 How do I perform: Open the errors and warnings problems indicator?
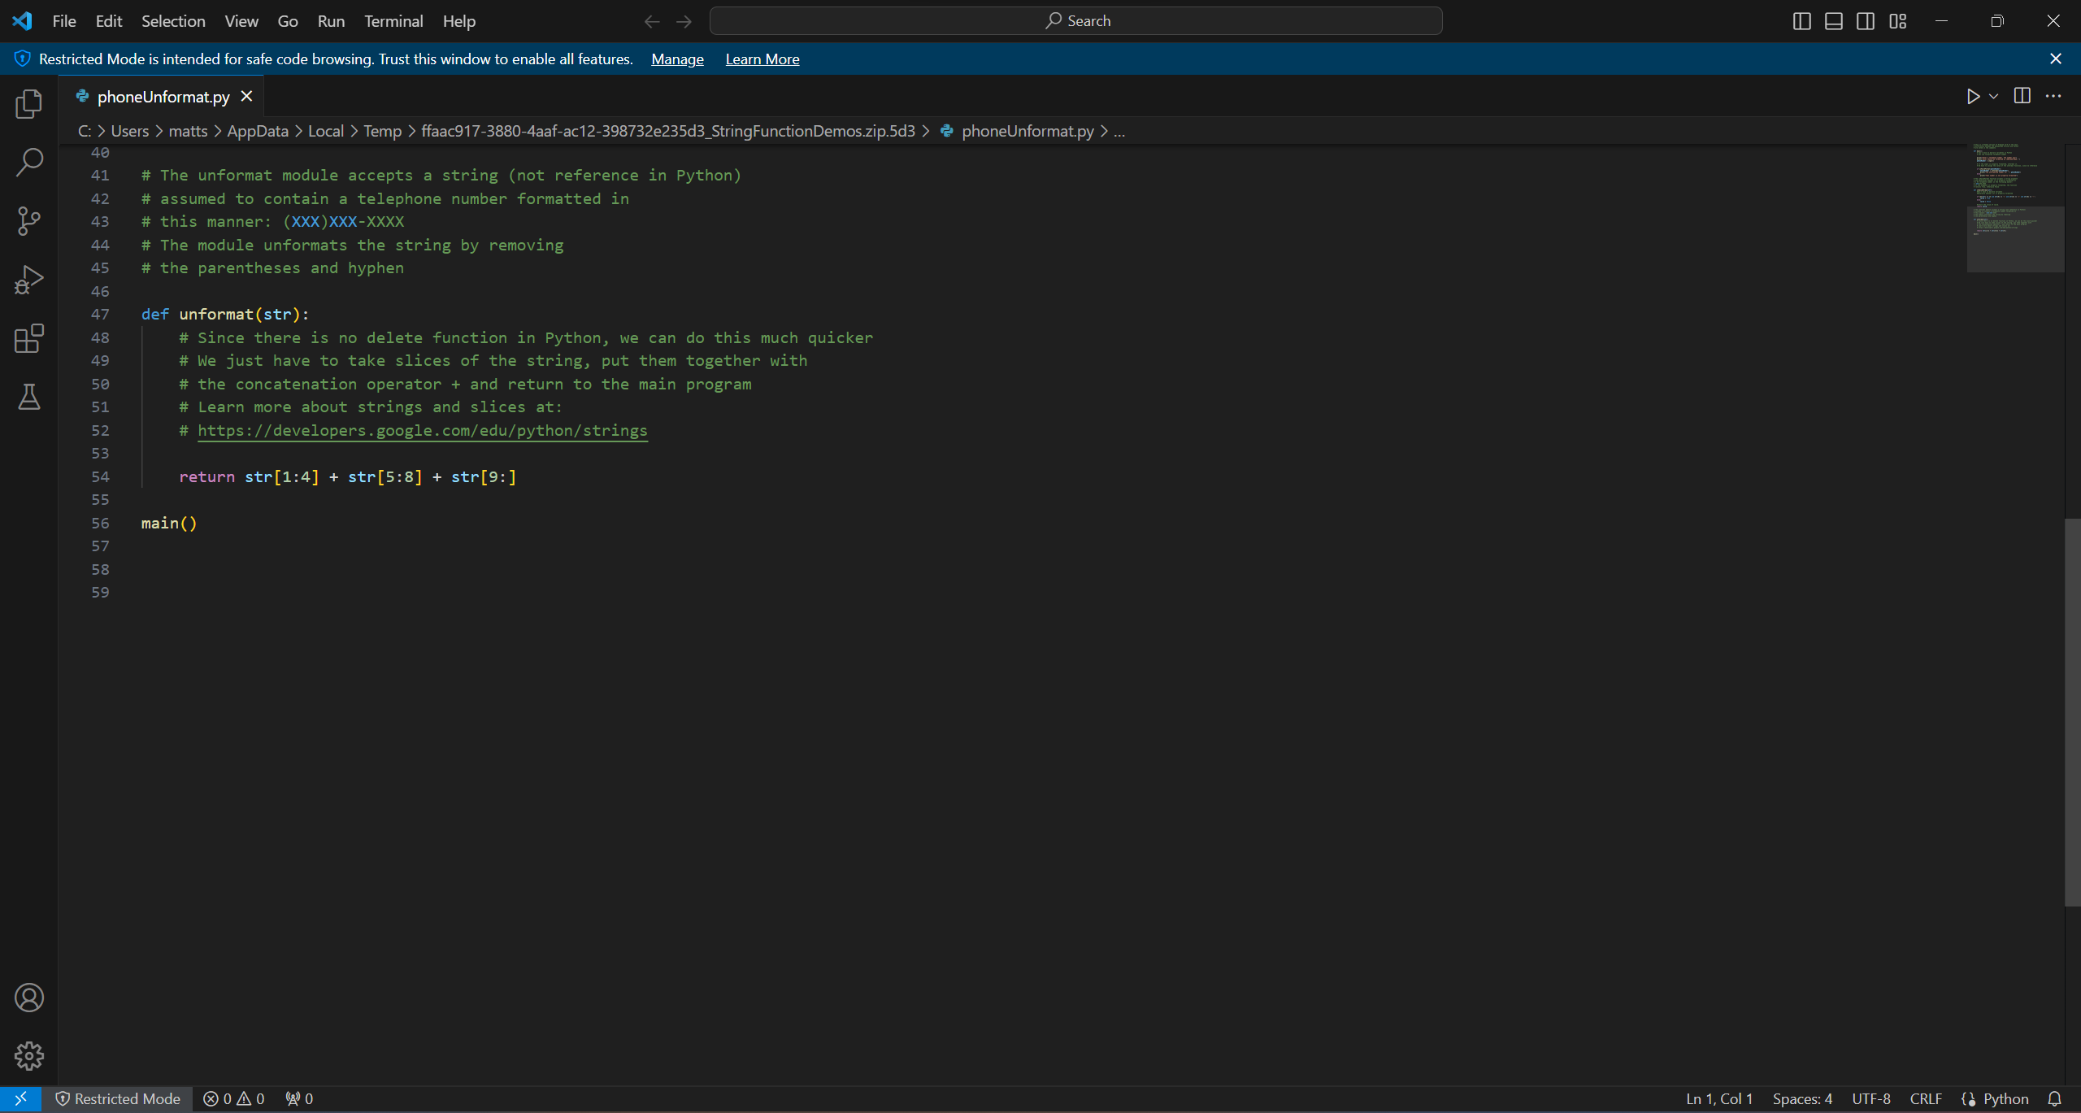click(x=234, y=1098)
